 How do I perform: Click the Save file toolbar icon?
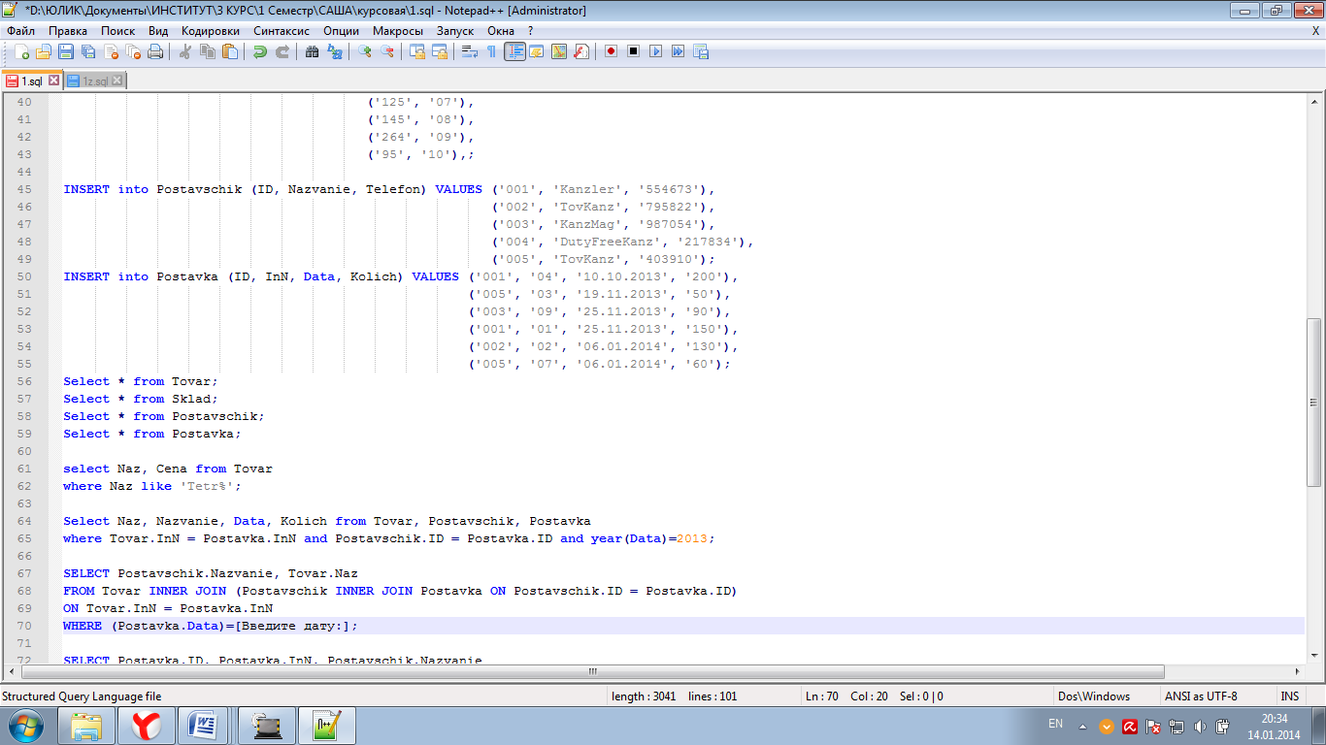(66, 51)
